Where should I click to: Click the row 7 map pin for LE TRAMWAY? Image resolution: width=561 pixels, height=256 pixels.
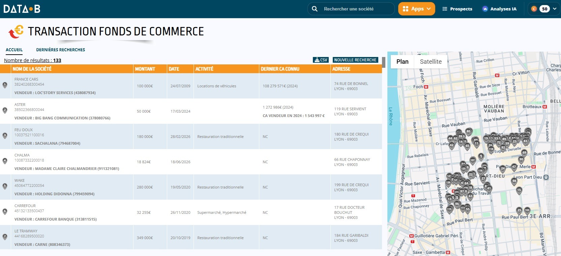coord(5,237)
